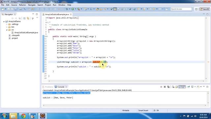211x119 pixels.
Task: Open File Explorer from the taskbar
Action: coord(13,116)
